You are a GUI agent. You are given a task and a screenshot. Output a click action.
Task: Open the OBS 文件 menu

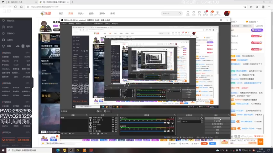tap(64, 23)
